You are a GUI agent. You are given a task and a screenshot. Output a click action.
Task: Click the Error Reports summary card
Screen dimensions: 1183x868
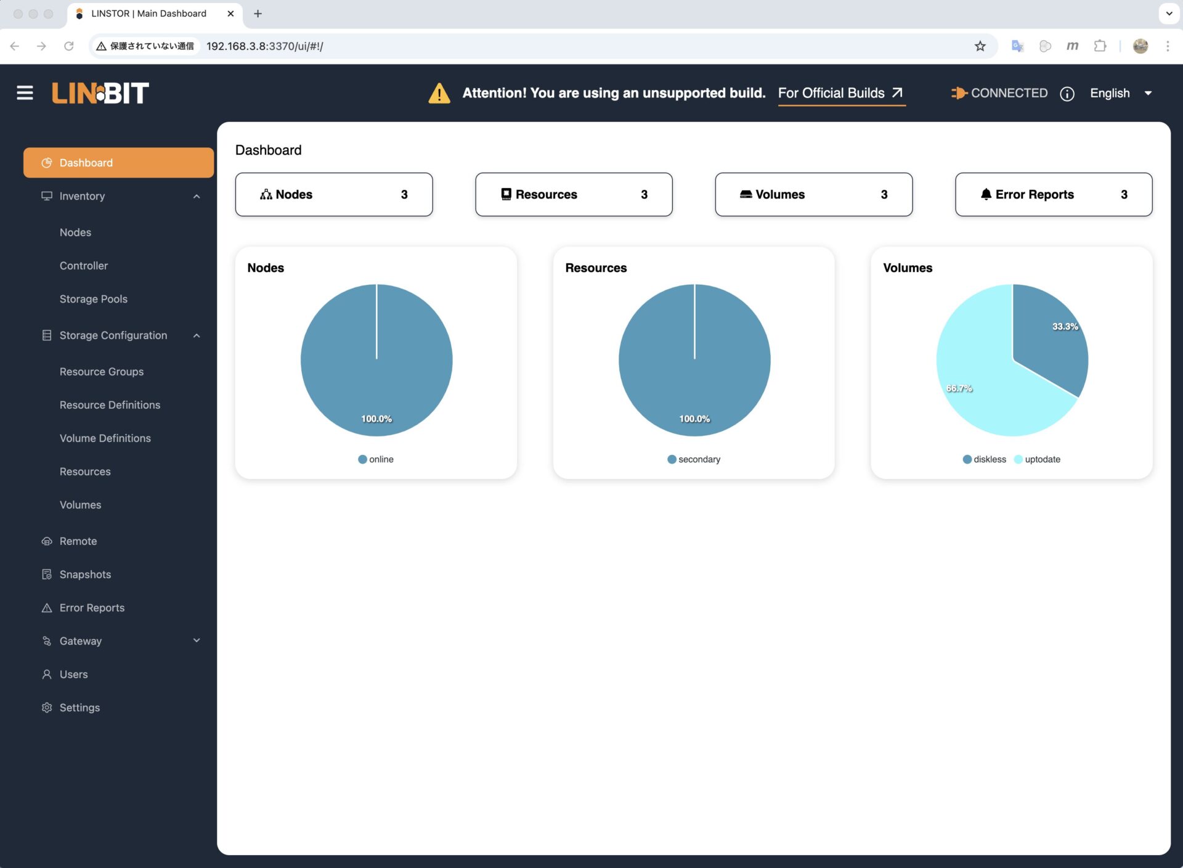coord(1053,194)
